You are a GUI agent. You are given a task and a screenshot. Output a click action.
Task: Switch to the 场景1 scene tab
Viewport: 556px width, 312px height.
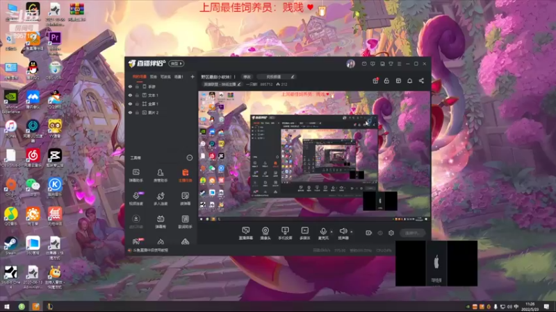(x=179, y=77)
